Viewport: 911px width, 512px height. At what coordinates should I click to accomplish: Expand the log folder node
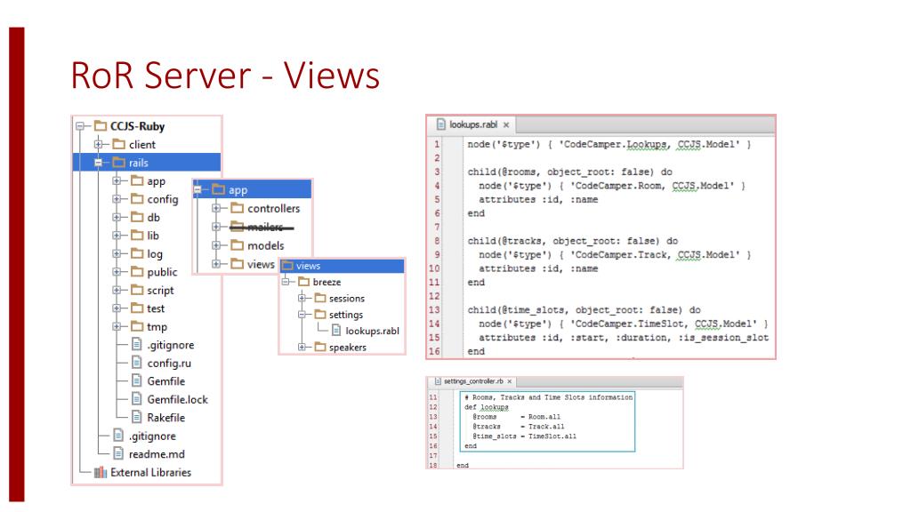(117, 253)
